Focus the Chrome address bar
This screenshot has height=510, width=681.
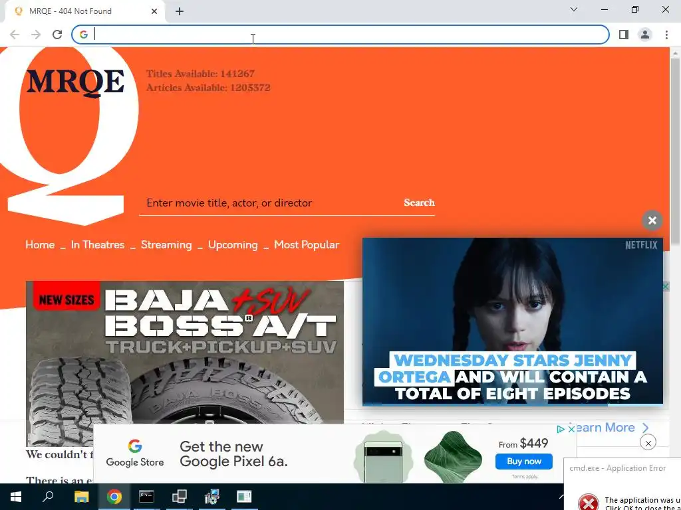pos(340,35)
